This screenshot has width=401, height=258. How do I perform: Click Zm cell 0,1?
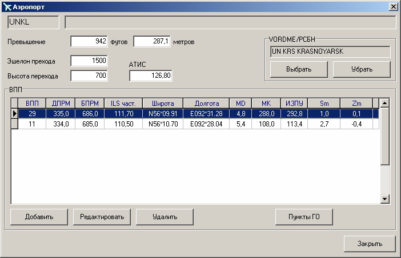point(356,113)
